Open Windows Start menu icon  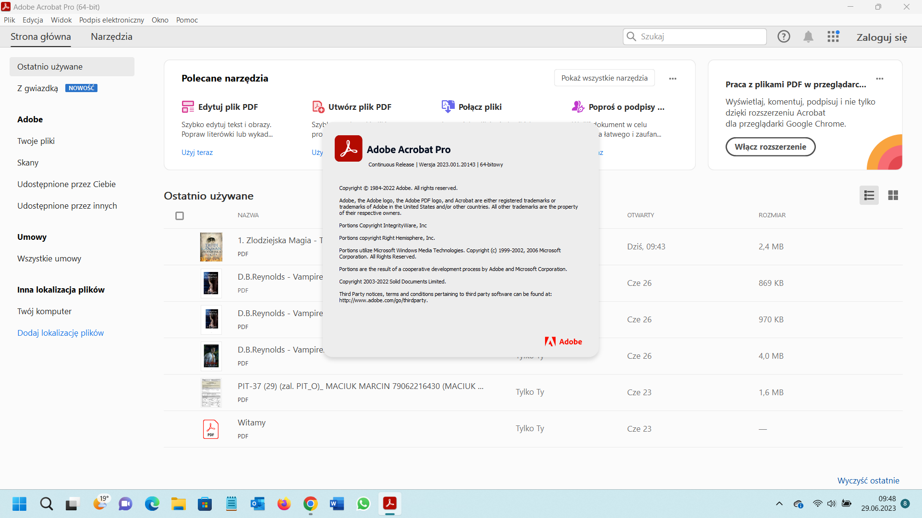click(19, 504)
